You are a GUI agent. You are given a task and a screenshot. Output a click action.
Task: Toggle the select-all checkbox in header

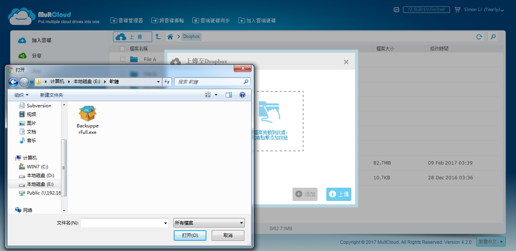[122, 49]
